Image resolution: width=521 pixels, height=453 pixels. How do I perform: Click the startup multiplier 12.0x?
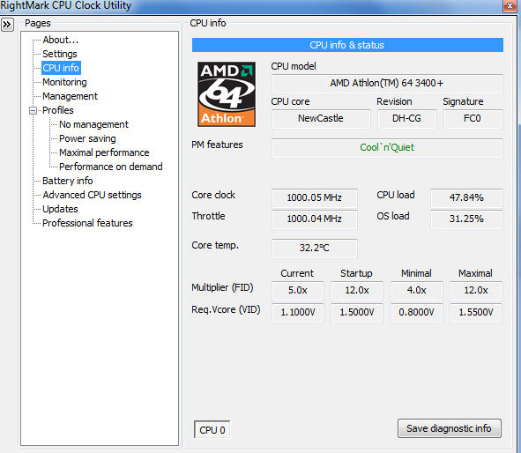(357, 290)
